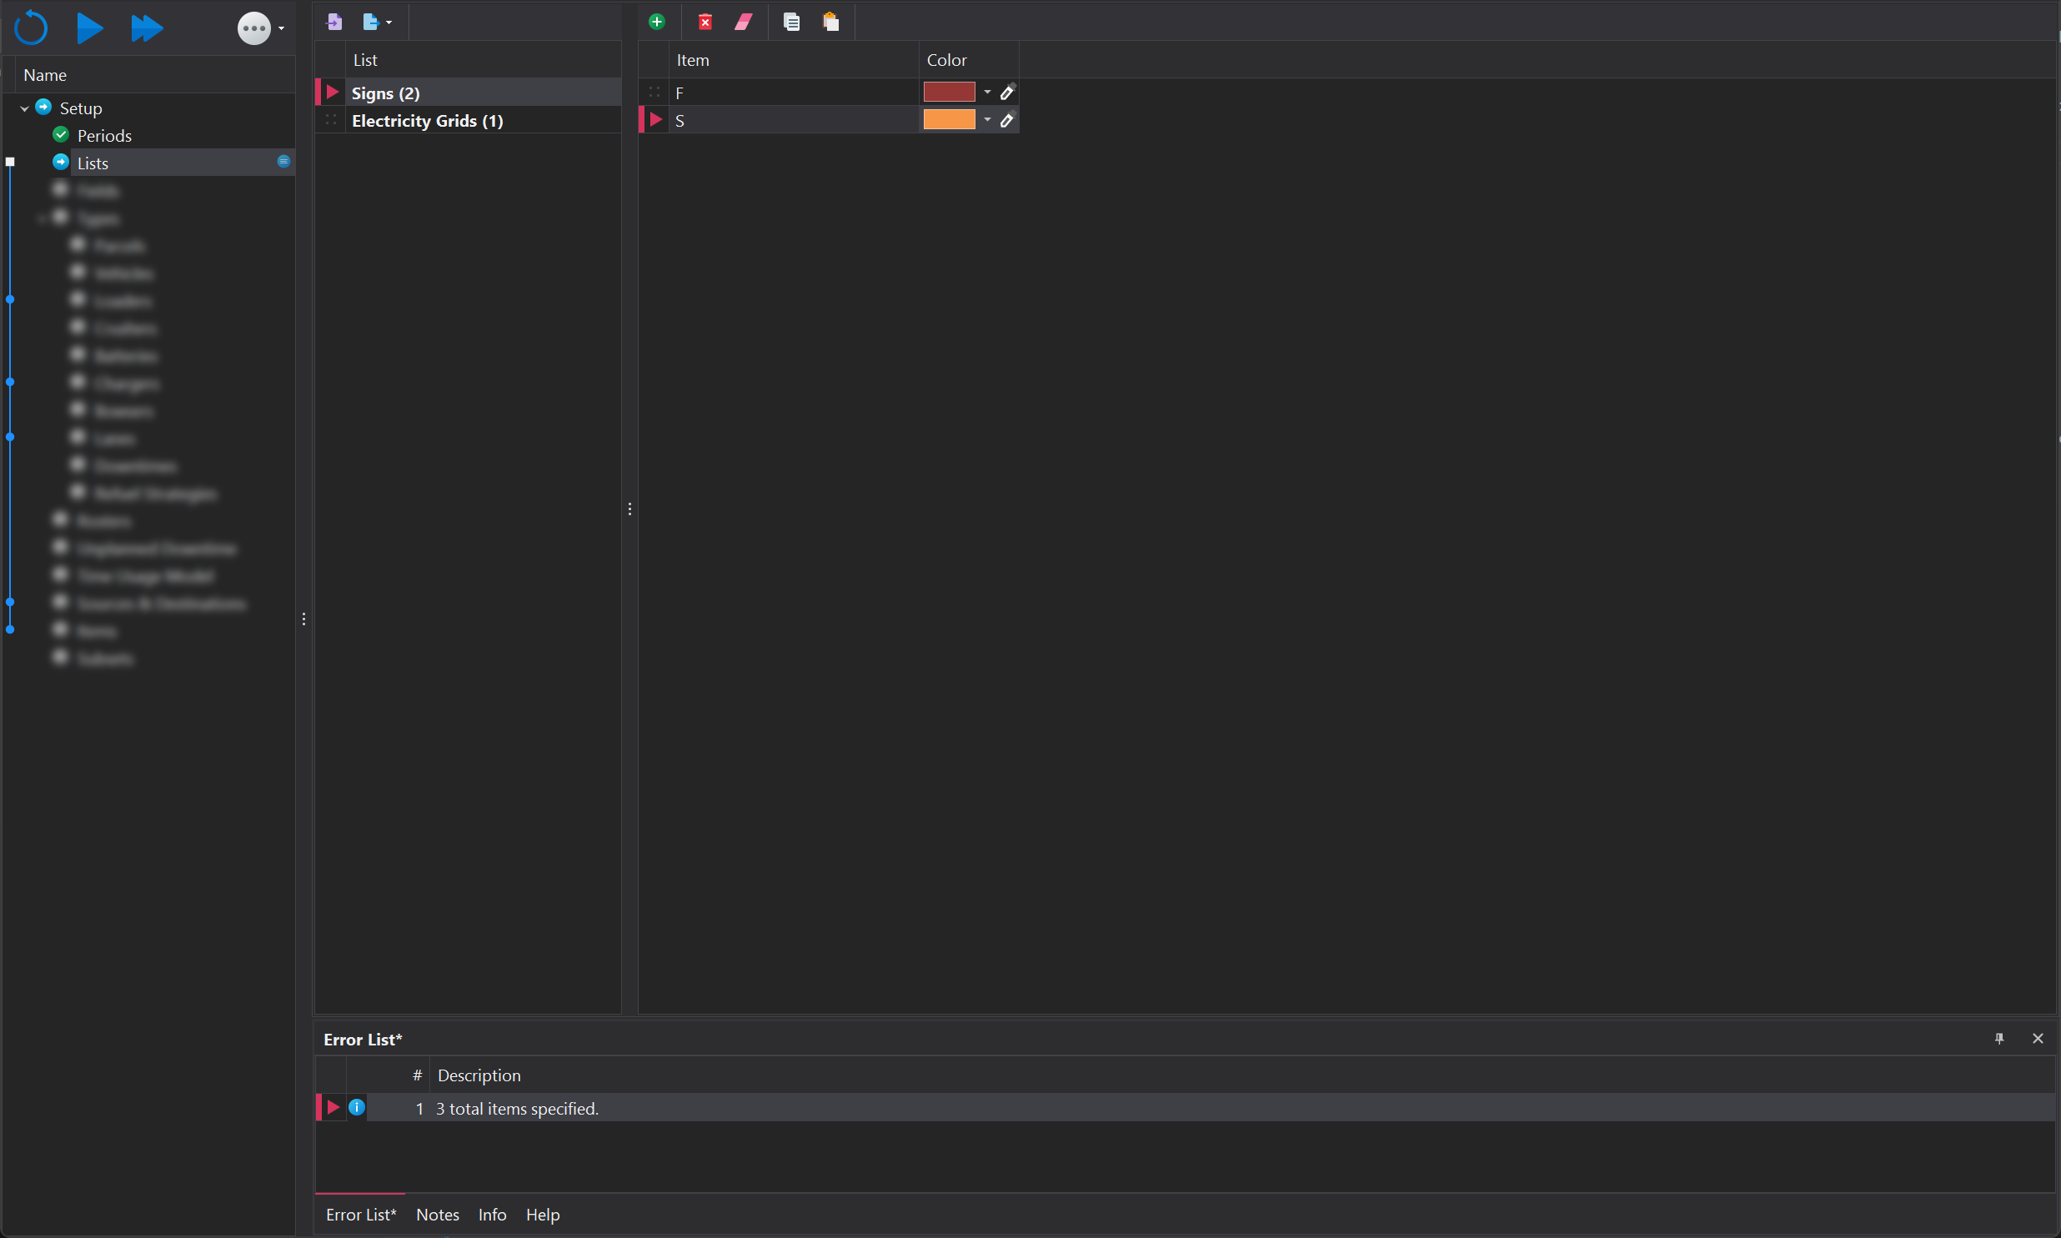This screenshot has width=2061, height=1238.
Task: Switch to the Help tab
Action: point(542,1215)
